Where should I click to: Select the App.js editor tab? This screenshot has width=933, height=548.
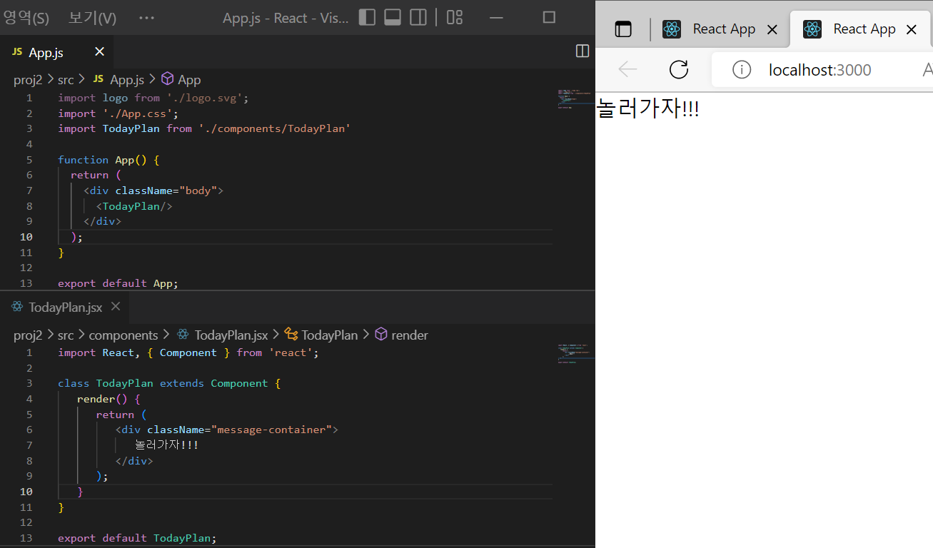coord(57,52)
